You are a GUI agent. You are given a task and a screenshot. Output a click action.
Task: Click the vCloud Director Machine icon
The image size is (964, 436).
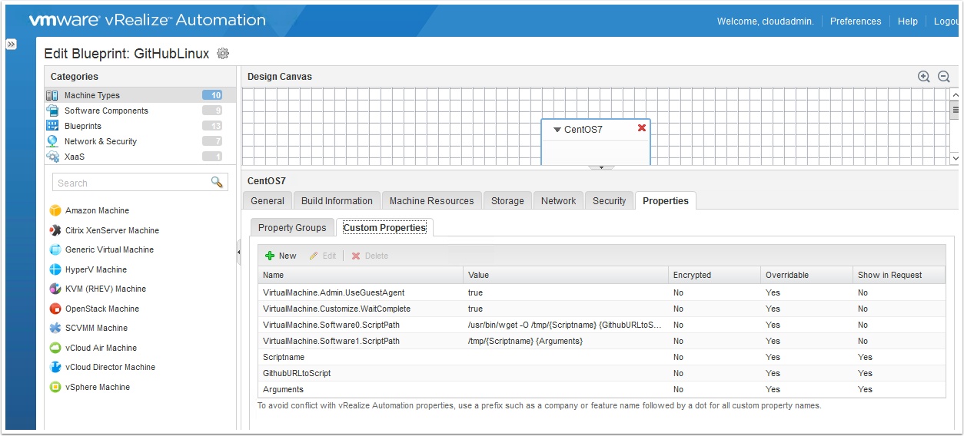(55, 367)
